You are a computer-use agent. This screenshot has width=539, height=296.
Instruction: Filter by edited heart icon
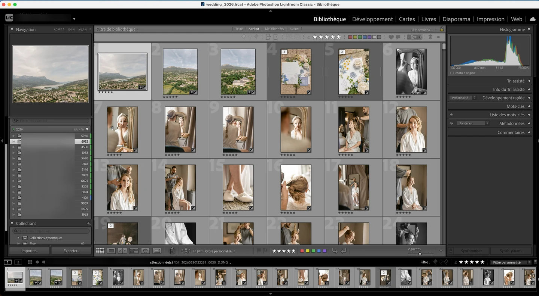coord(391,37)
